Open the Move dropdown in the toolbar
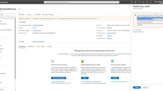 coord(30,15)
